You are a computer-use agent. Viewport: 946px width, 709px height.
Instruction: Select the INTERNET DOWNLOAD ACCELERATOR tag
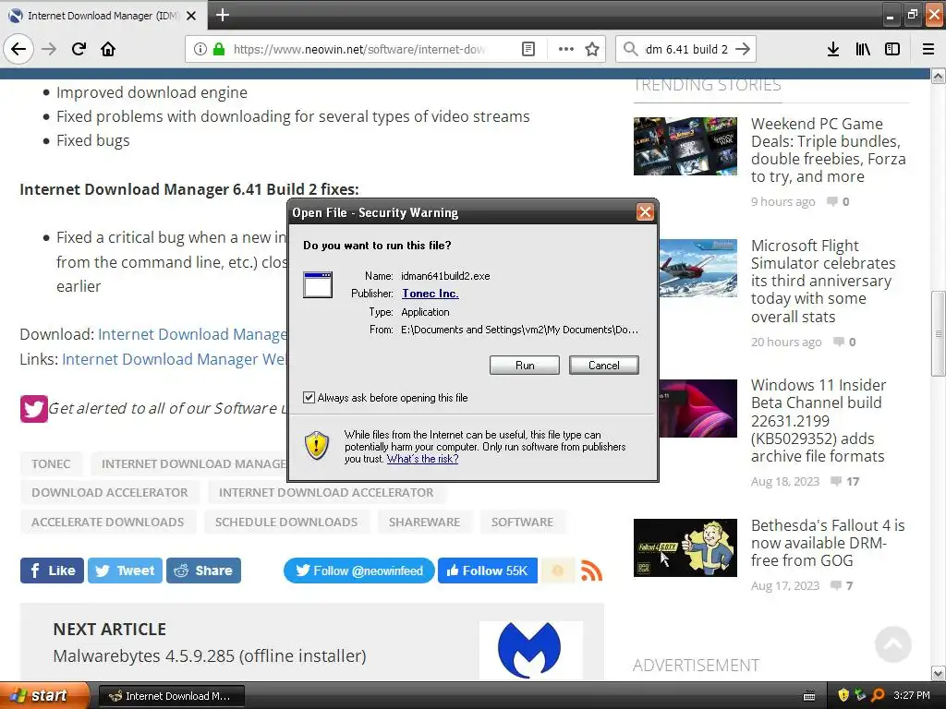(x=326, y=493)
